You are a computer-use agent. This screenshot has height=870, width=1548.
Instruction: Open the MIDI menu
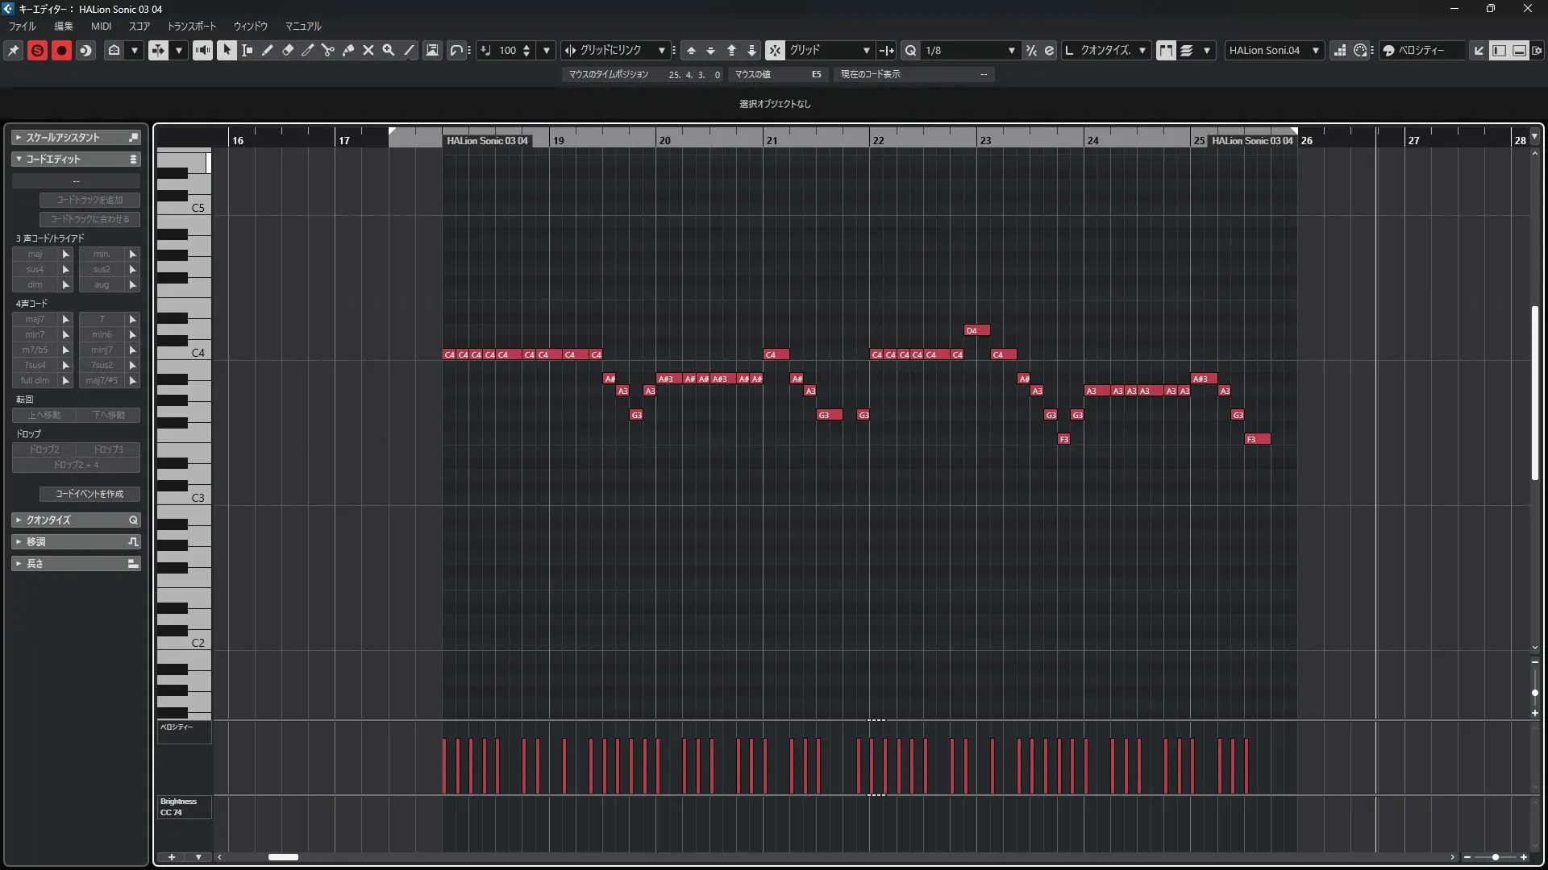click(101, 26)
